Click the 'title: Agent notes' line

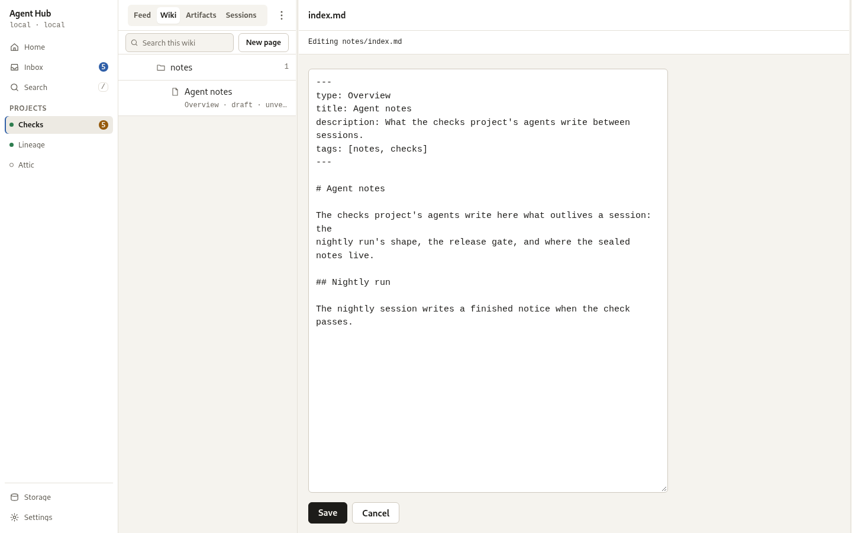click(x=364, y=109)
